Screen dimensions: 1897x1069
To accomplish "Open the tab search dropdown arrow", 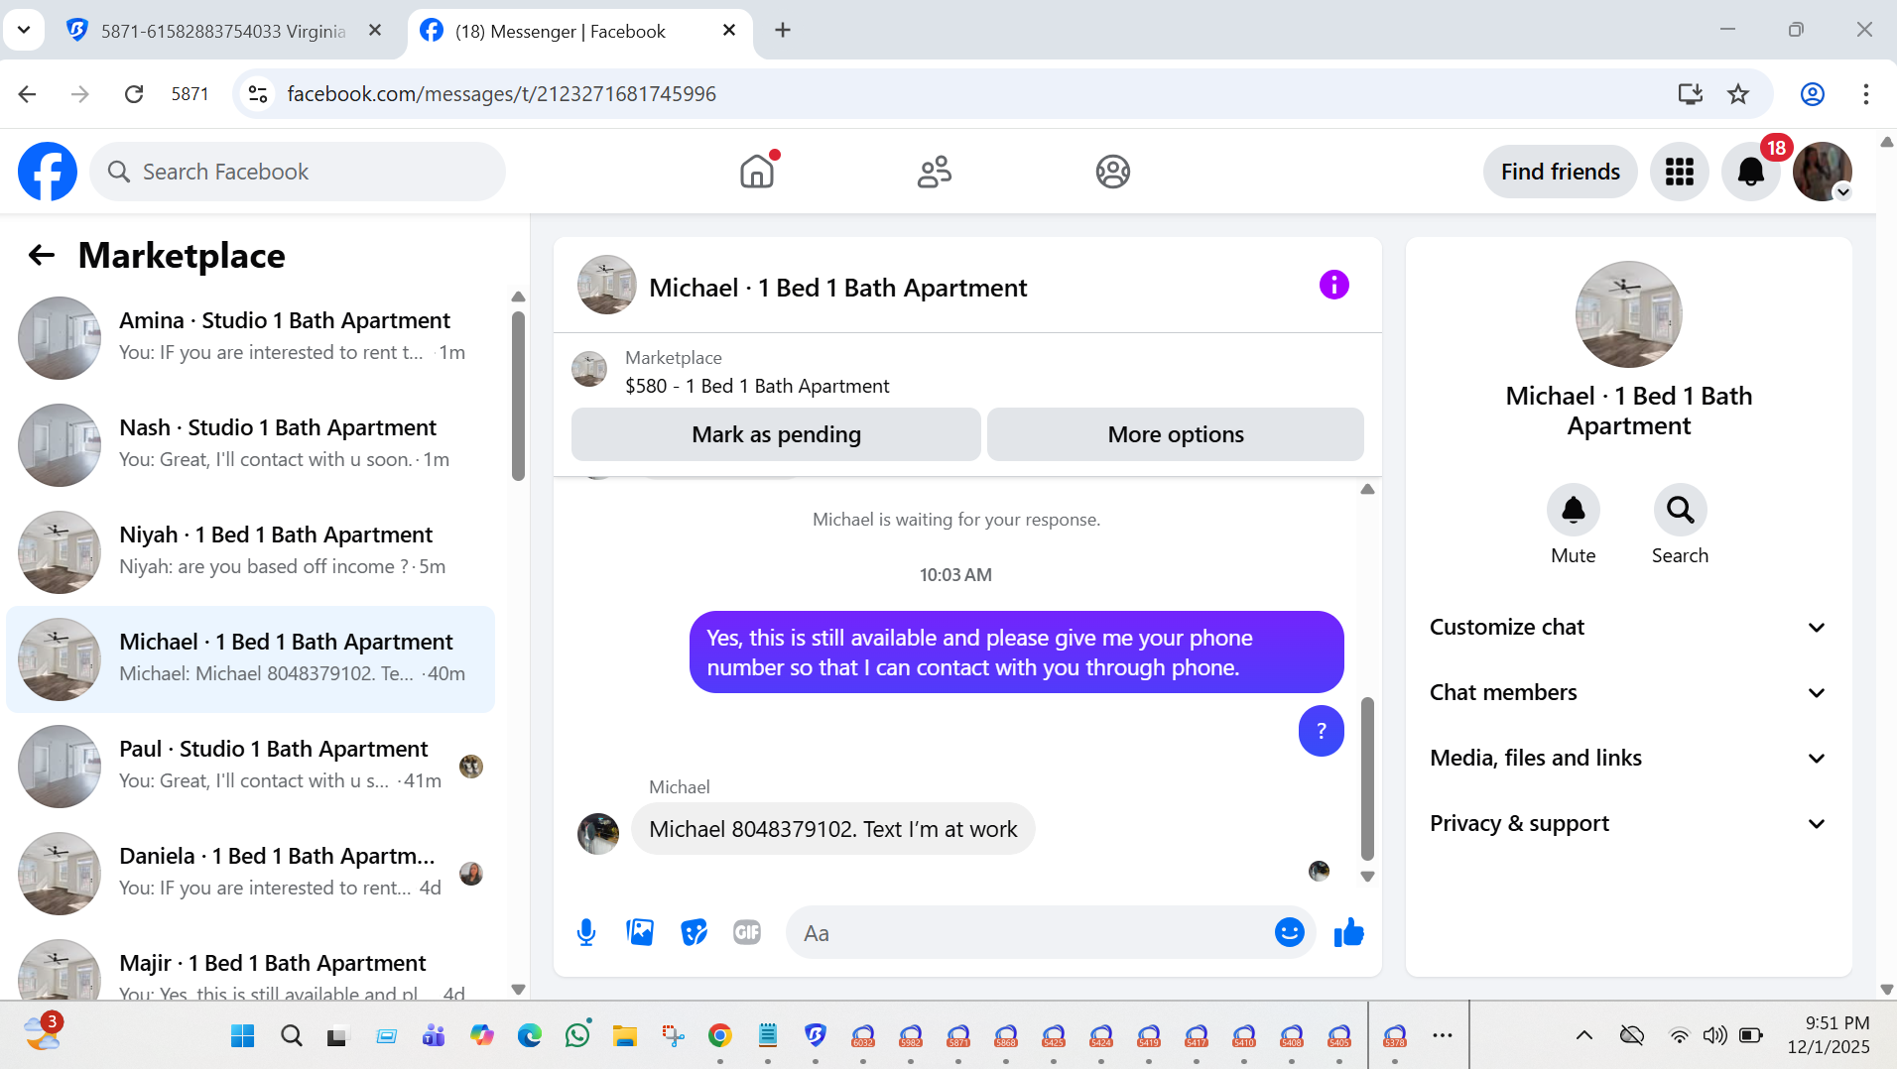I will point(24,30).
